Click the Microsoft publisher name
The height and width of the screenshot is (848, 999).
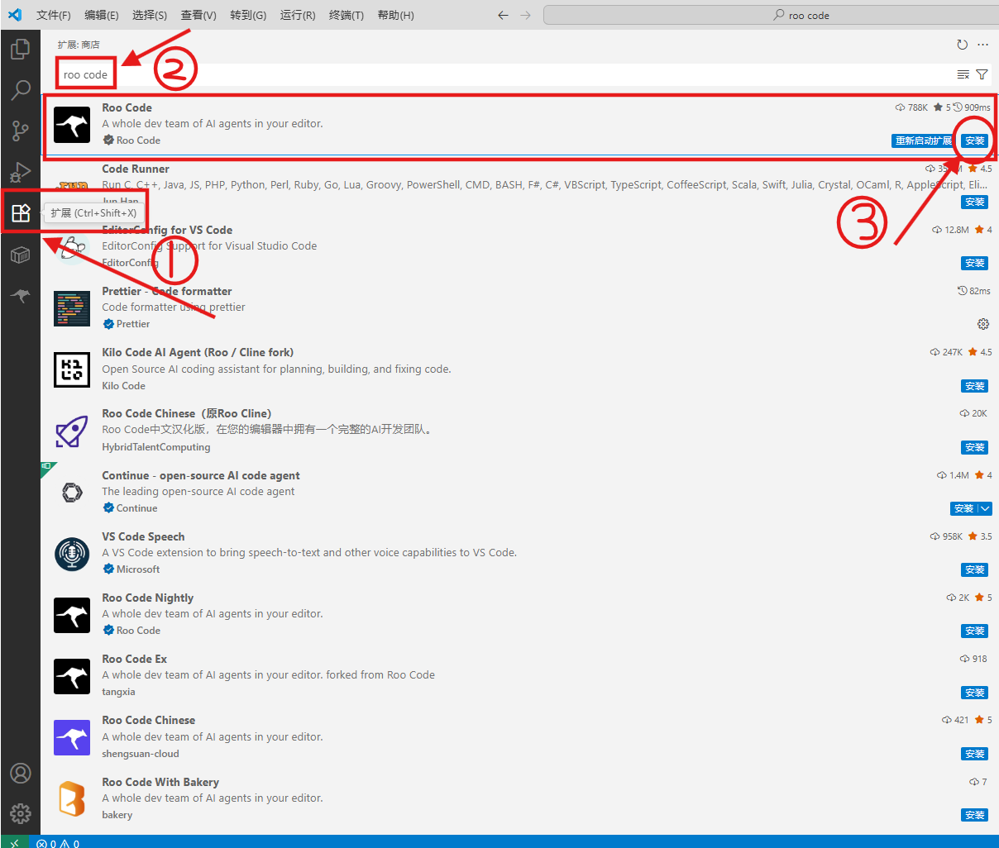[x=138, y=569]
